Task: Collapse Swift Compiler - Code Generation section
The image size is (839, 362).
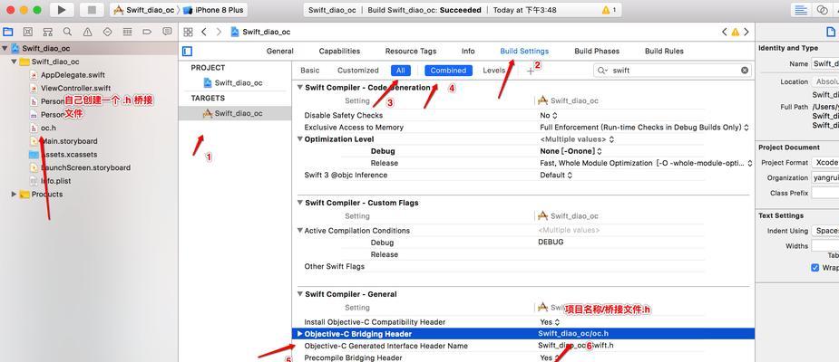Action: tap(300, 88)
